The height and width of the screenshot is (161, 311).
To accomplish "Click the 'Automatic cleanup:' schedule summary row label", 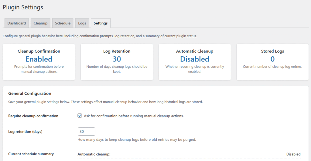I will (94, 154).
